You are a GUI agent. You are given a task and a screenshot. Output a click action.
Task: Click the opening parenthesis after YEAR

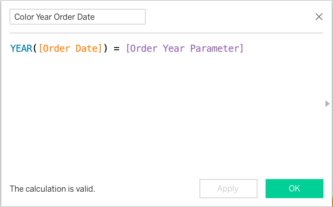click(x=35, y=48)
